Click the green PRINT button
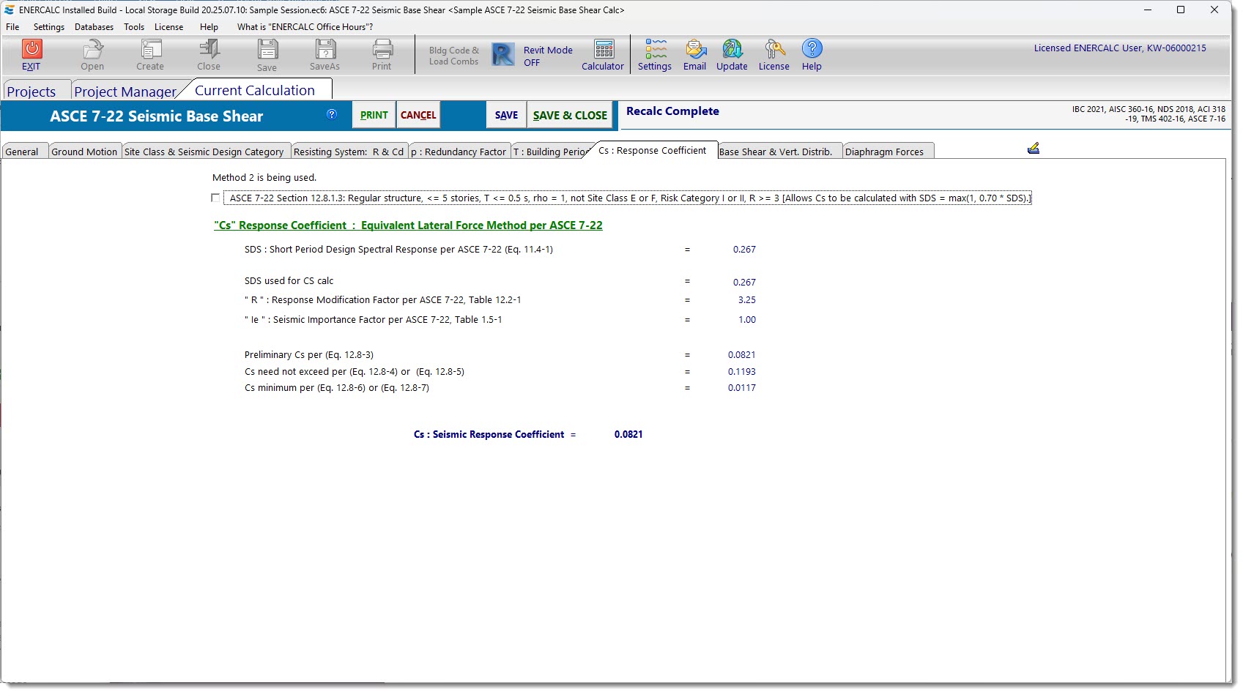 click(374, 115)
